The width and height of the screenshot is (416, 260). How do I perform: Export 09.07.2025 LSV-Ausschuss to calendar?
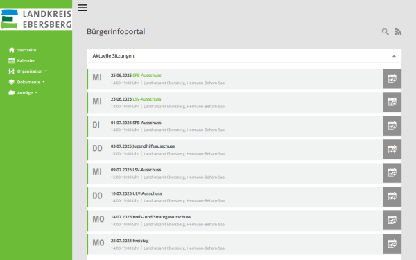click(392, 173)
